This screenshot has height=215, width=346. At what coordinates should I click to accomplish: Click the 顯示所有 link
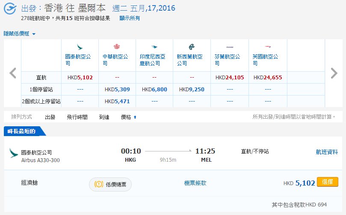click(x=130, y=18)
